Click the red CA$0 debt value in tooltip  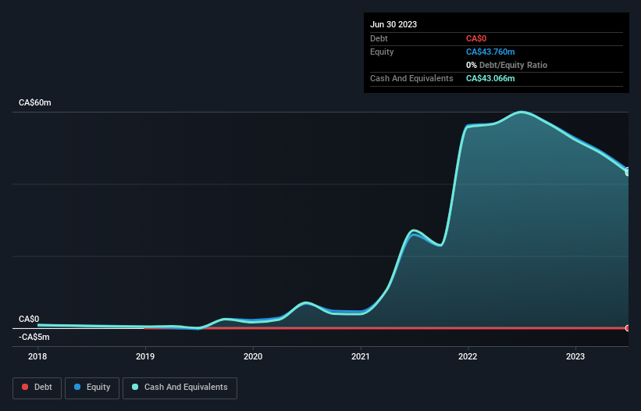pos(476,39)
